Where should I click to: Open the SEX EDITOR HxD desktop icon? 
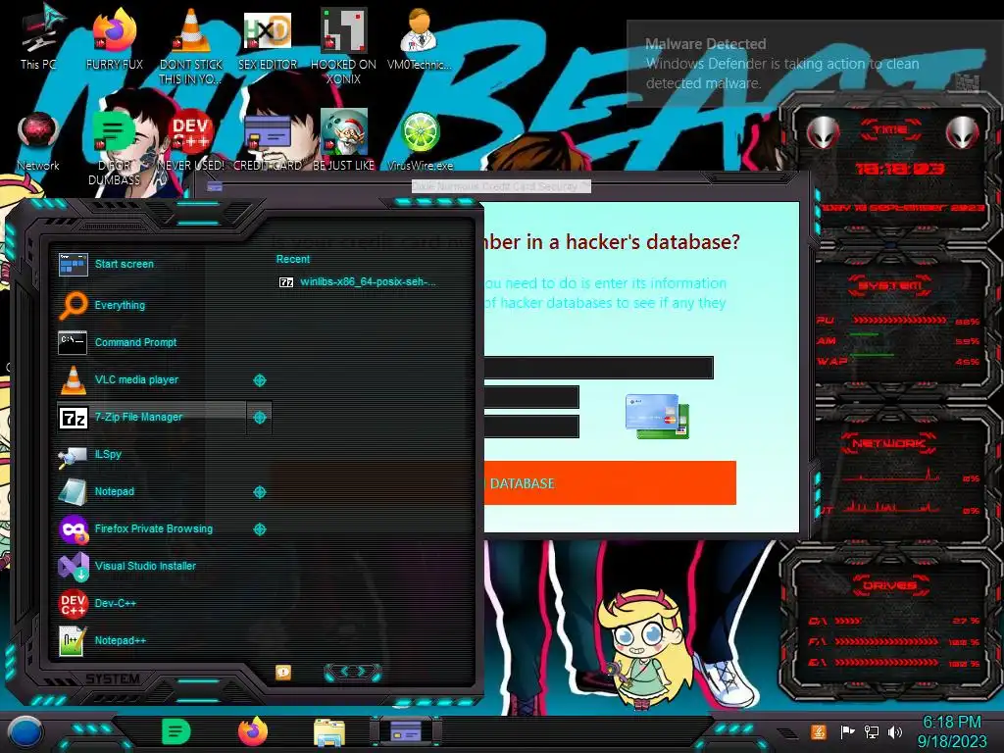tap(268, 37)
